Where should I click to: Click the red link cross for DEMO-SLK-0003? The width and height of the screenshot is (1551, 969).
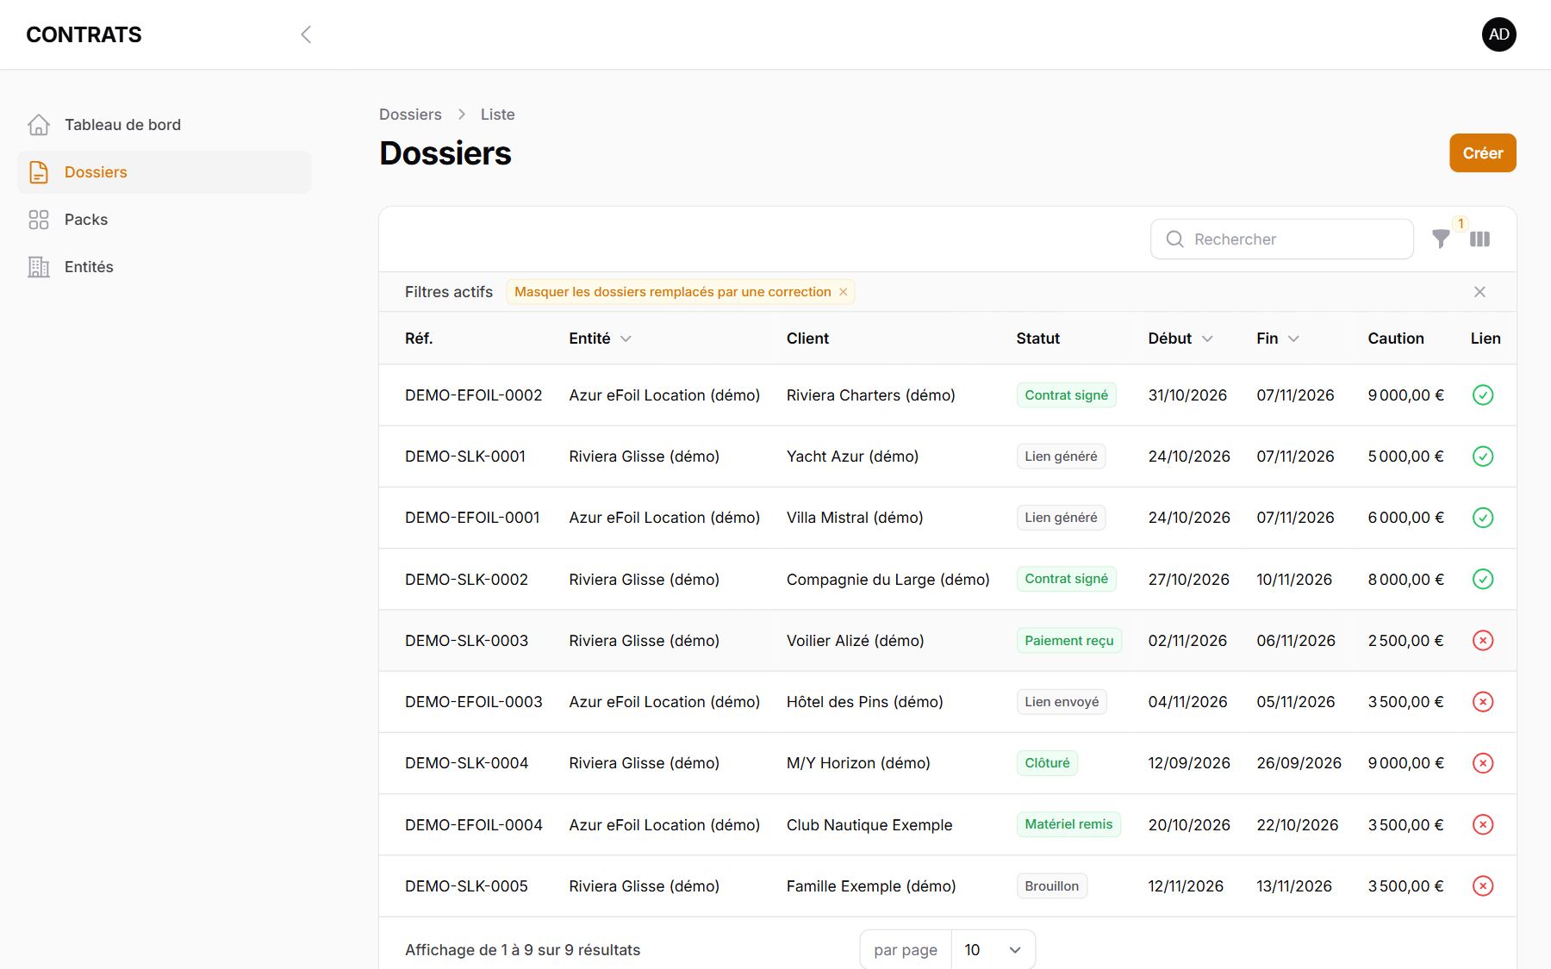pos(1483,641)
